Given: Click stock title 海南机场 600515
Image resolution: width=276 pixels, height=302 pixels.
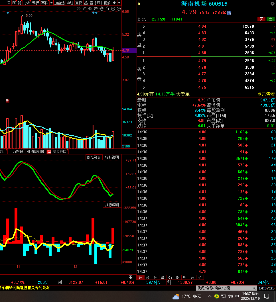Looking at the screenshot, I should point(204,4).
